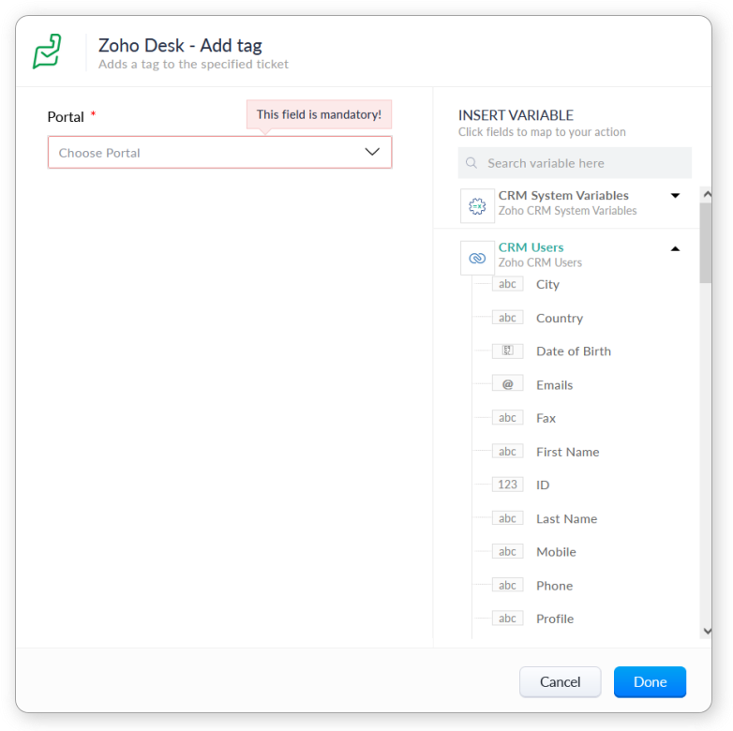Insert the Emails variable
The height and width of the screenshot is (731, 733).
[x=554, y=384]
